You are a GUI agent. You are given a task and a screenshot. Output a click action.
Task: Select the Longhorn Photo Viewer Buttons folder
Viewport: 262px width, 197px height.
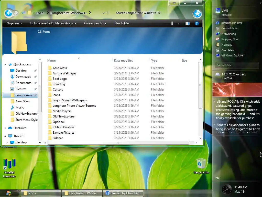[74, 106]
